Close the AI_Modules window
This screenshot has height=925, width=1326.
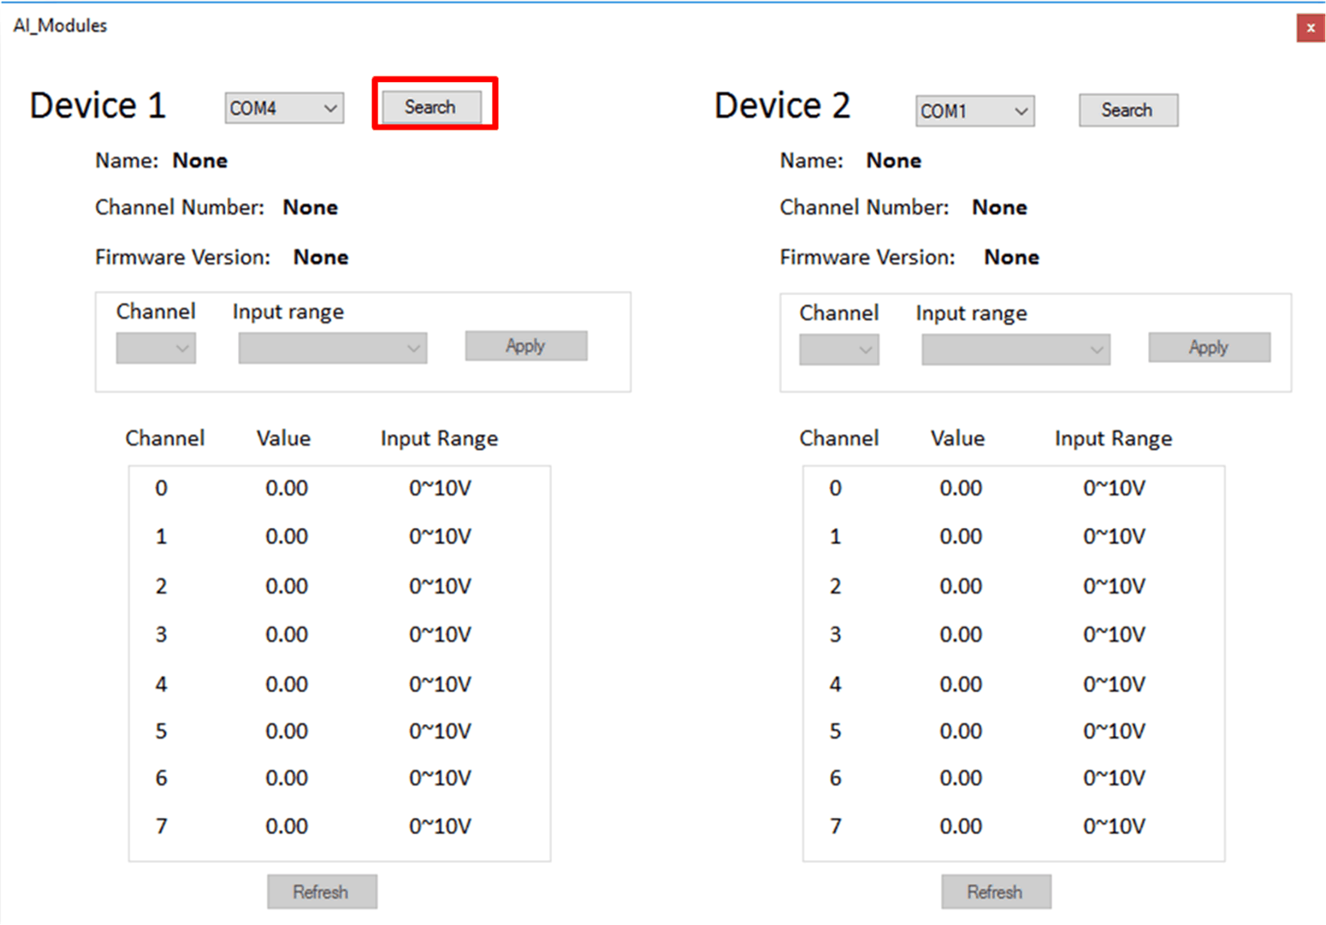(x=1310, y=28)
